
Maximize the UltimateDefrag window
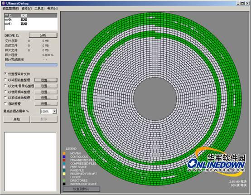(x=242, y=3)
